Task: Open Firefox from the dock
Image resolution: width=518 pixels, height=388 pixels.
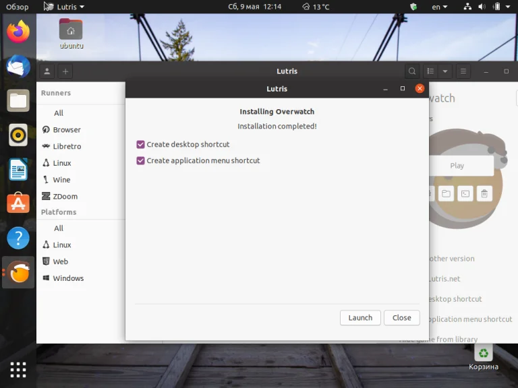Action: click(x=18, y=32)
